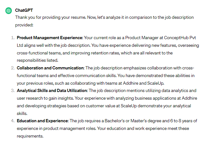Click the list number 3 marker
The width and height of the screenshot is (207, 142).
pyautogui.click(x=13, y=91)
